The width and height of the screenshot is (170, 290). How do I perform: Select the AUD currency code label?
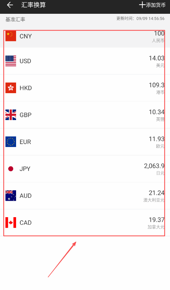26,196
